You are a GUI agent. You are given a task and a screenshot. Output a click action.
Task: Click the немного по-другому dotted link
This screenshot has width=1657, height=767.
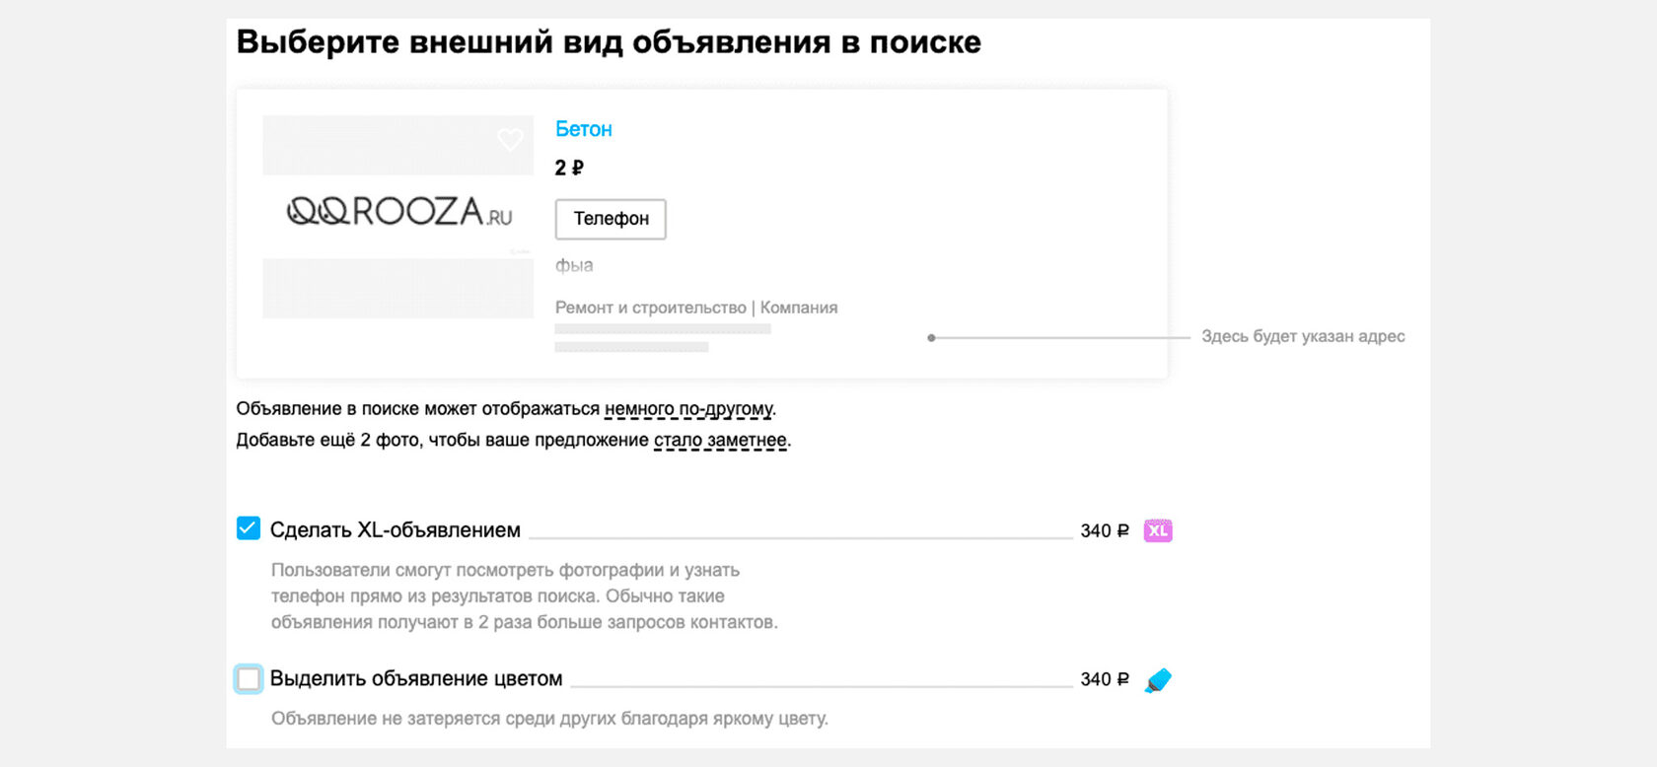688,408
